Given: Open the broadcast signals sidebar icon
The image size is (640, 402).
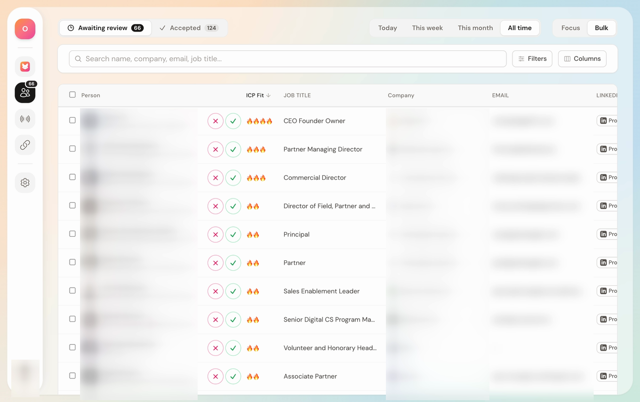Looking at the screenshot, I should tap(25, 119).
